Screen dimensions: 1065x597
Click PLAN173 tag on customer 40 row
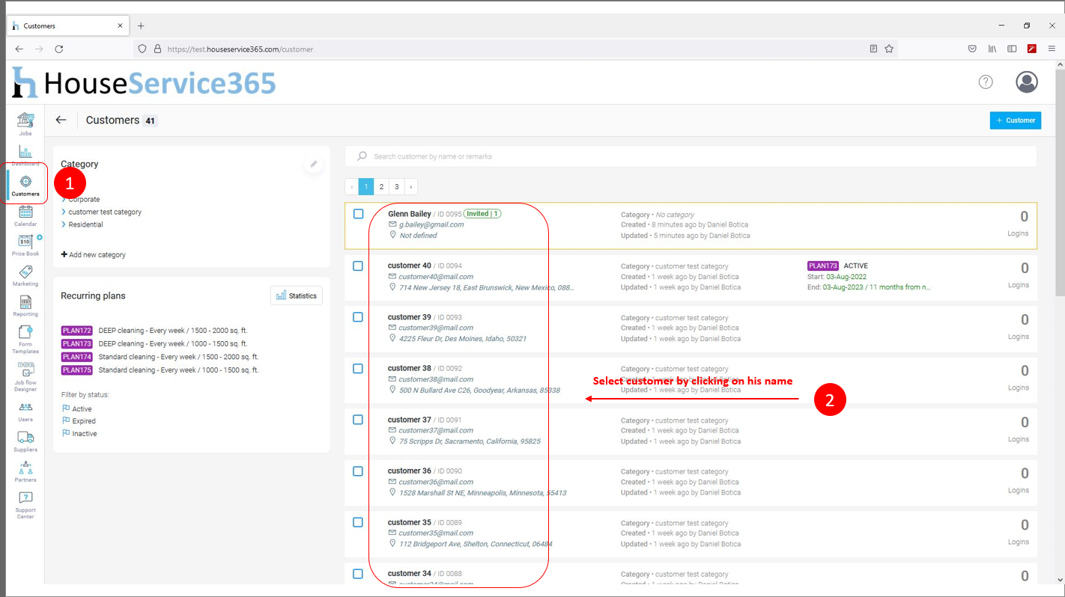pos(823,266)
